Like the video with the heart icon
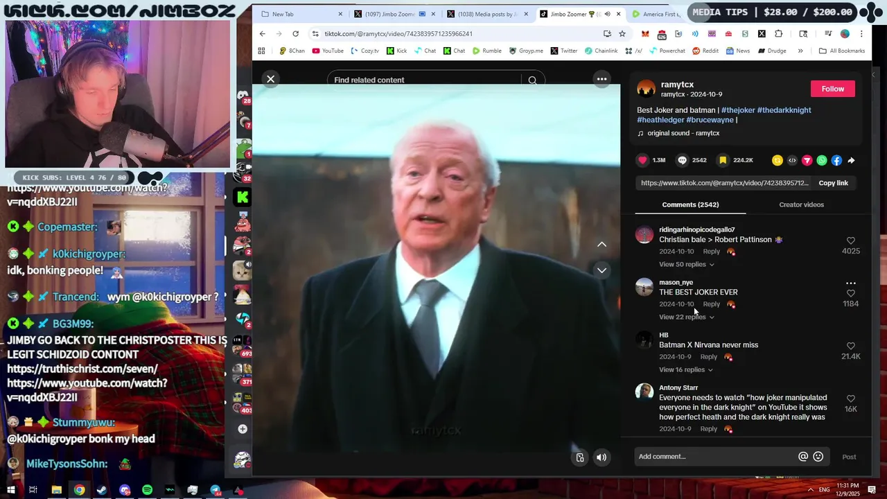The width and height of the screenshot is (887, 499). 642,160
